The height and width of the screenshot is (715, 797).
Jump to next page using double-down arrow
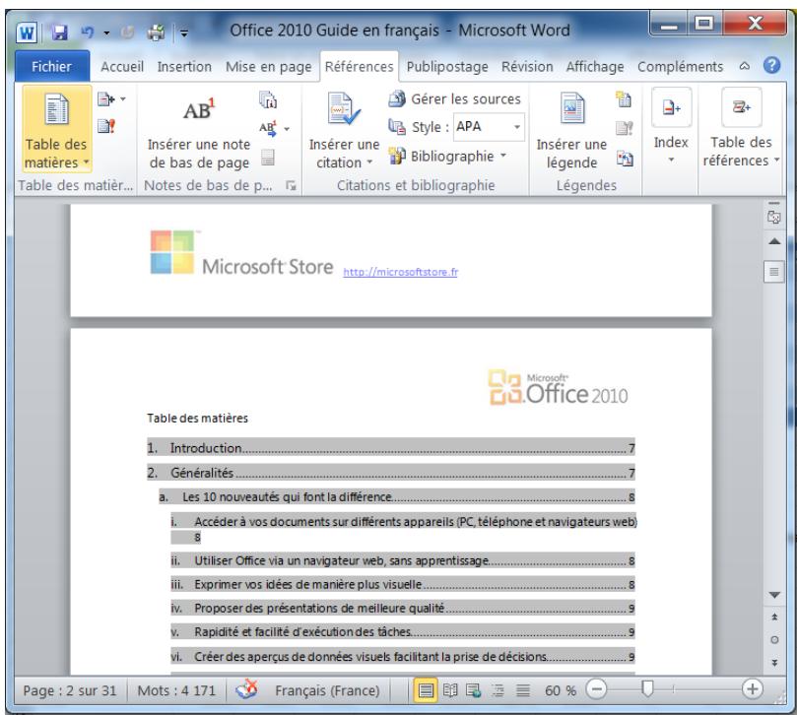(774, 663)
